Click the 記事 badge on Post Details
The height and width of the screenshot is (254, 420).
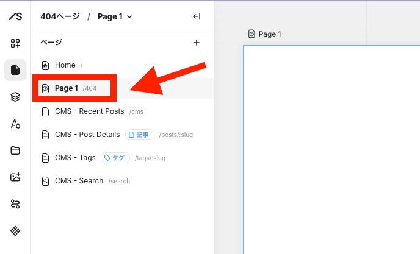click(139, 135)
